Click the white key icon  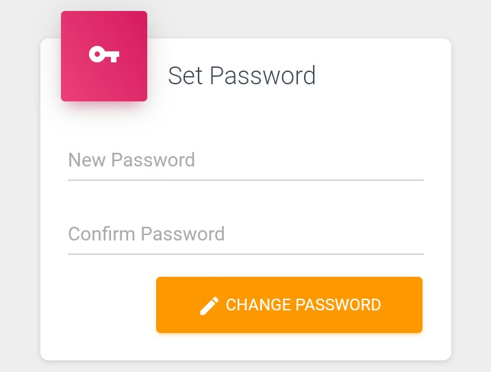(104, 54)
